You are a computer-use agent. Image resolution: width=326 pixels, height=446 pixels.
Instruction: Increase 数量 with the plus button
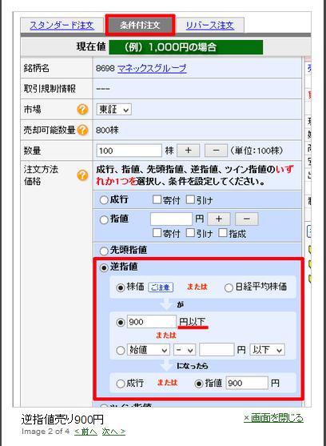point(188,151)
